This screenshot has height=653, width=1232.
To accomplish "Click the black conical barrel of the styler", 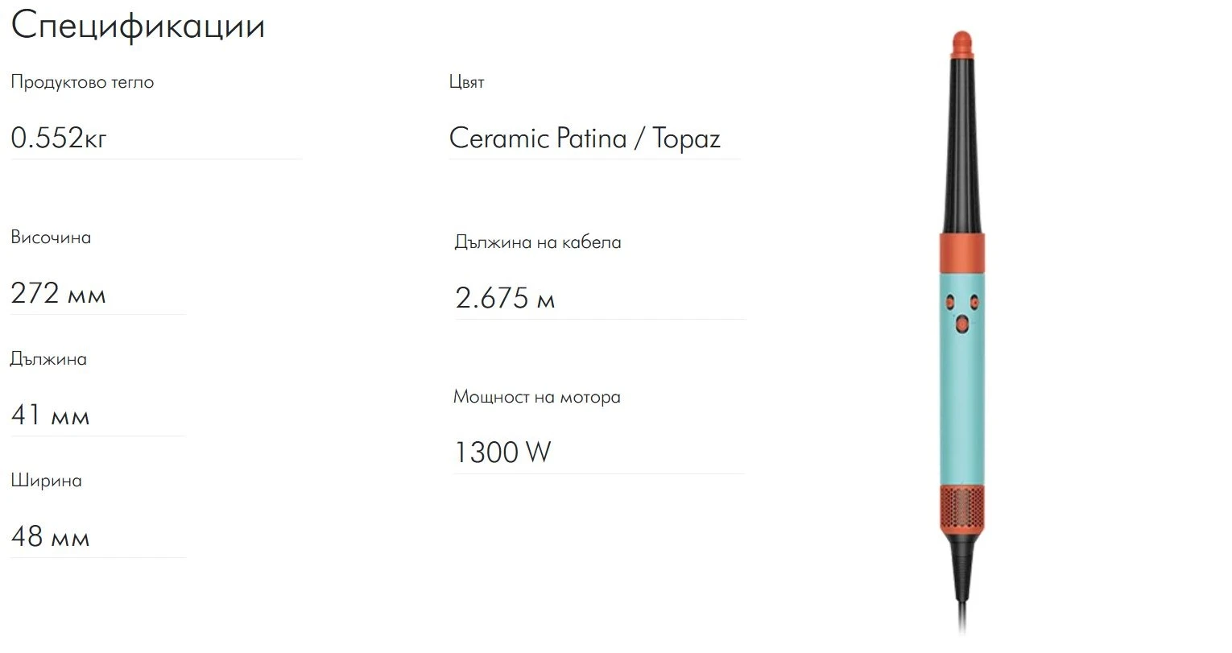I will 961,147.
